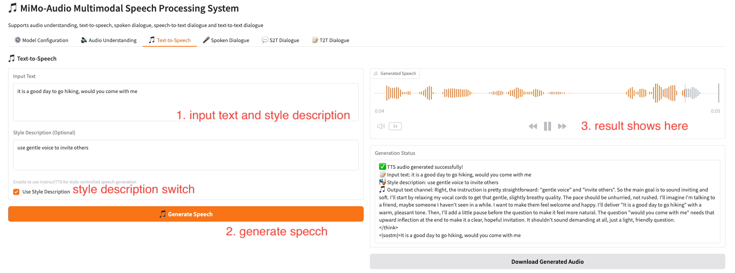Open the S2T Dialogue tab
Image resolution: width=735 pixels, height=273 pixels.
click(280, 40)
